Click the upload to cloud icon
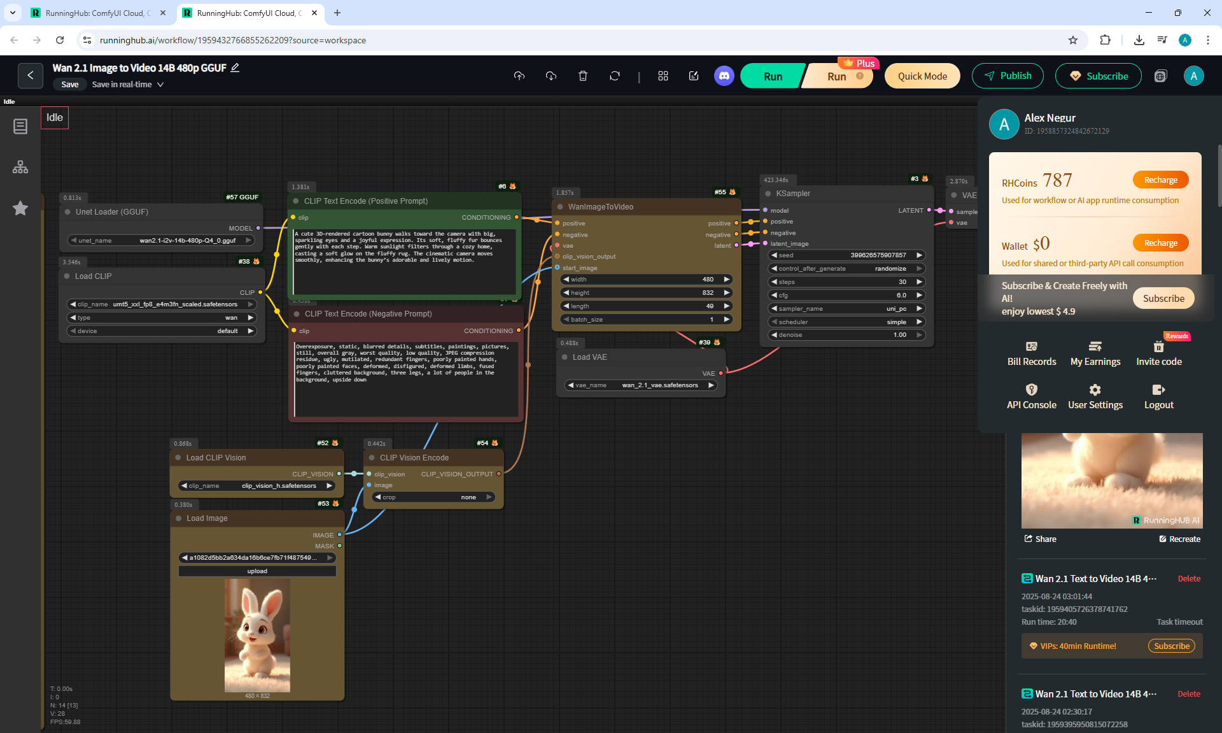Screen dimensions: 1222x733 [519, 76]
